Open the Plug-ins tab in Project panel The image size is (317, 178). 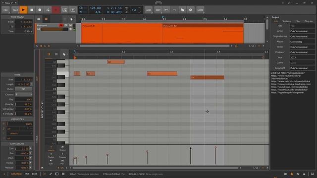pyautogui.click(x=308, y=21)
